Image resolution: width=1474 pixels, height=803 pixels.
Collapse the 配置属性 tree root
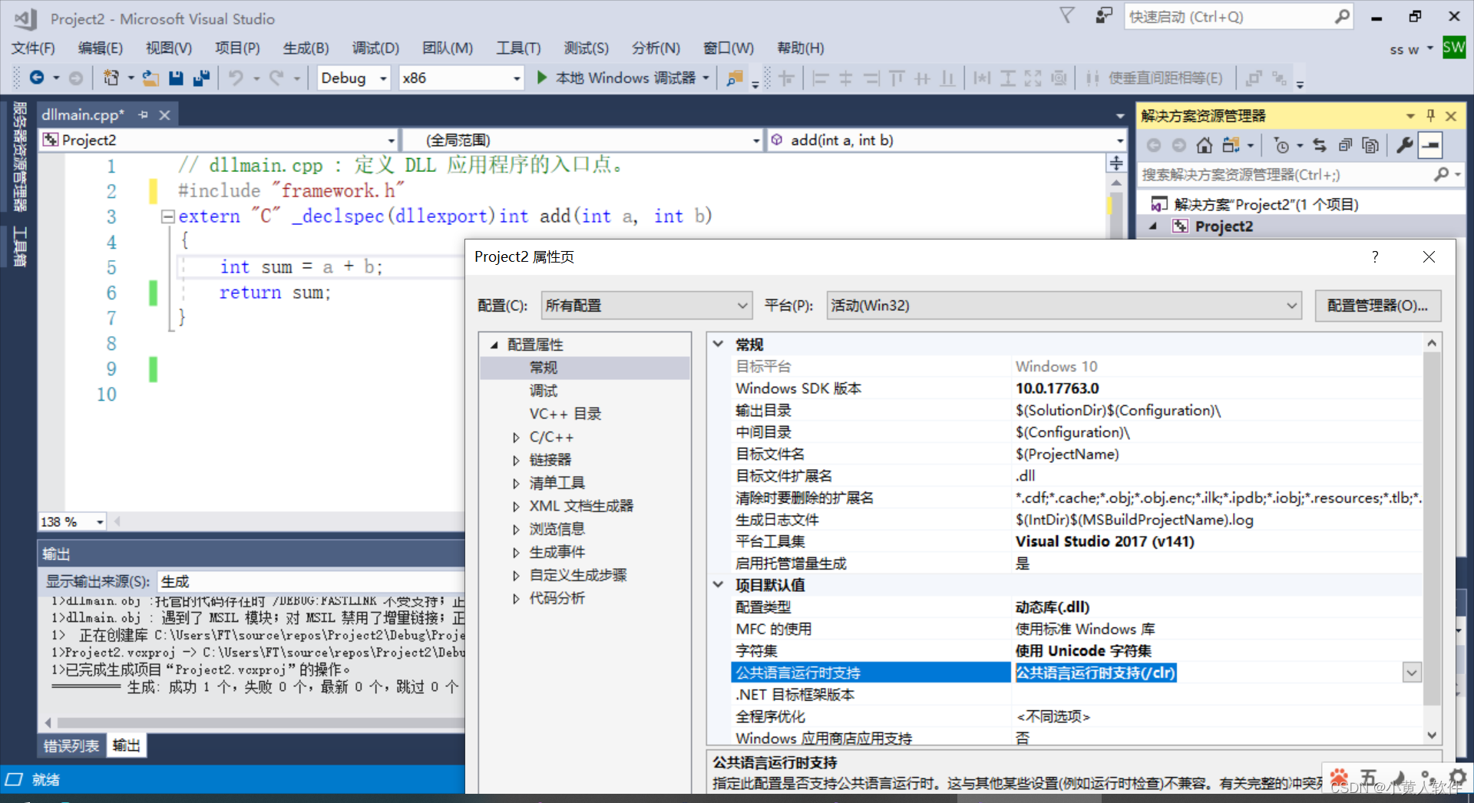[x=494, y=345]
